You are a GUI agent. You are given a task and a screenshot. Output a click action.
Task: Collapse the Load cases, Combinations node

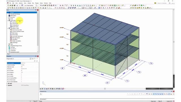pyautogui.click(x=8, y=20)
